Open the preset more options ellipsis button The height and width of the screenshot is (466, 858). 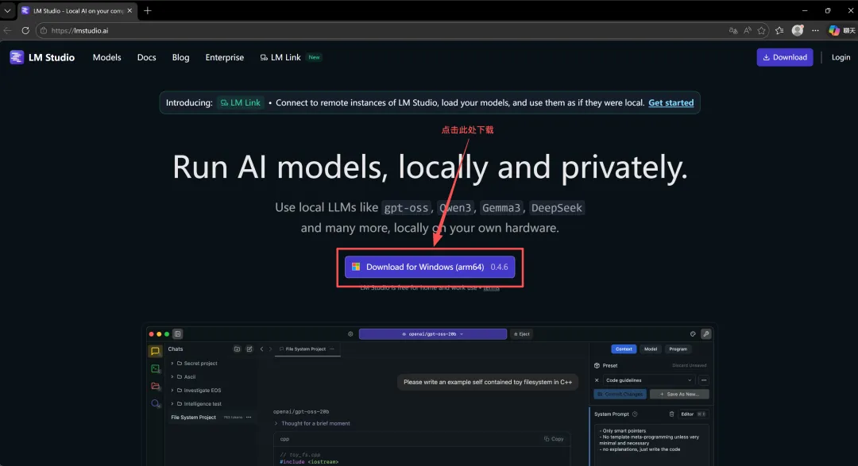pyautogui.click(x=704, y=380)
